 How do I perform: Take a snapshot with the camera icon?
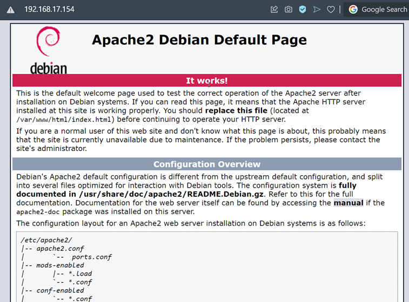[289, 9]
